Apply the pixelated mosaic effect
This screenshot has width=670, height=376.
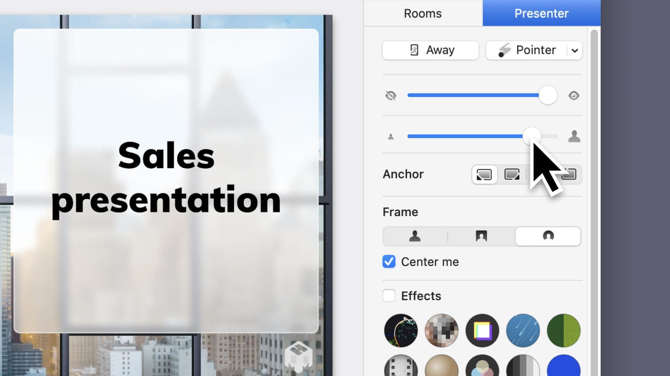[441, 330]
